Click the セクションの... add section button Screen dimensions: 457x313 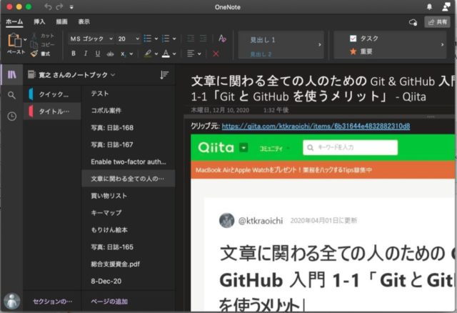[x=52, y=302]
